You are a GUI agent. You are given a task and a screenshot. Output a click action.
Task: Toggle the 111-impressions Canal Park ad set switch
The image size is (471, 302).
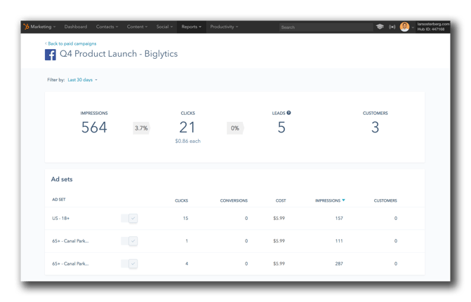129,241
